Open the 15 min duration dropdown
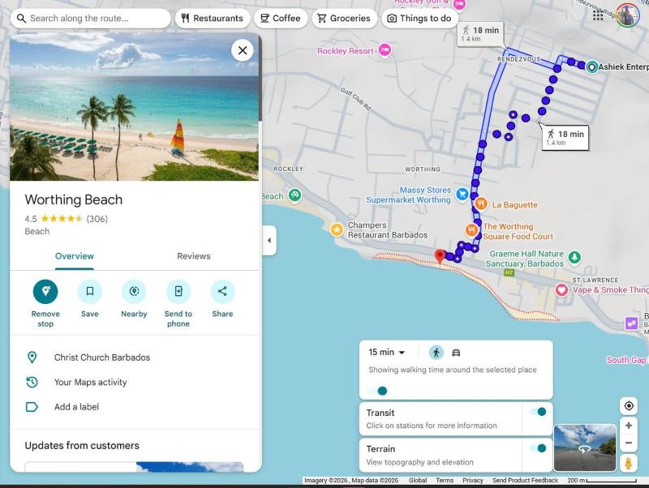This screenshot has height=488, width=649. click(387, 353)
